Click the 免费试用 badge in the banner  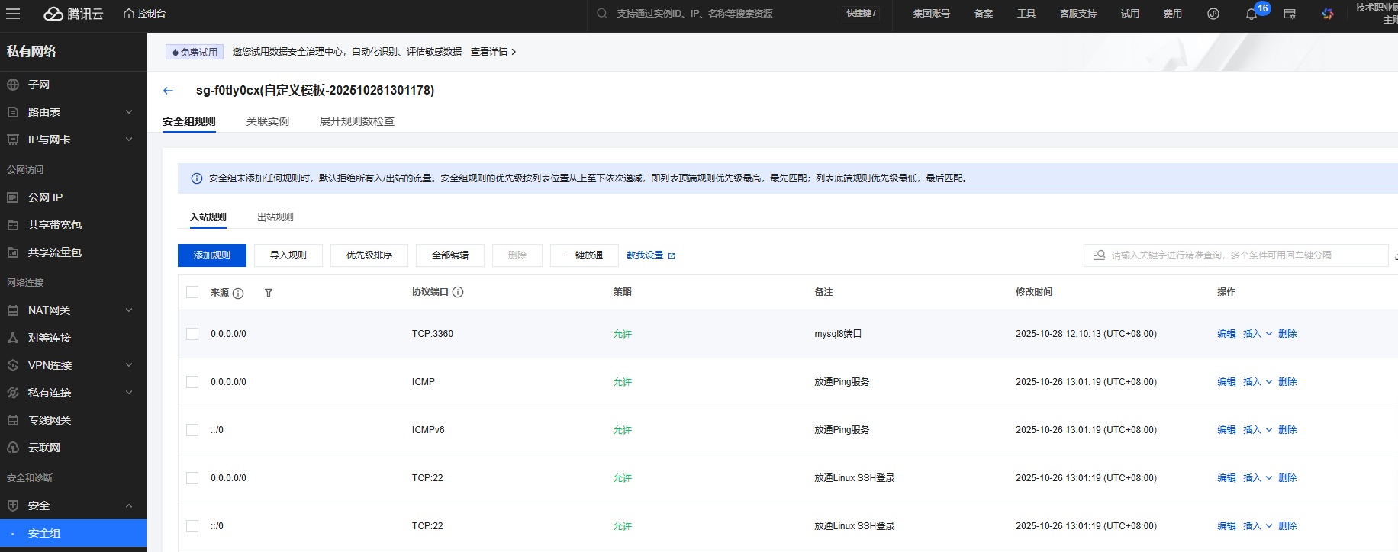coord(195,52)
